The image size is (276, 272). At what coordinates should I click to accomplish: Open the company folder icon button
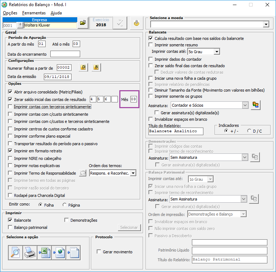[83, 23]
